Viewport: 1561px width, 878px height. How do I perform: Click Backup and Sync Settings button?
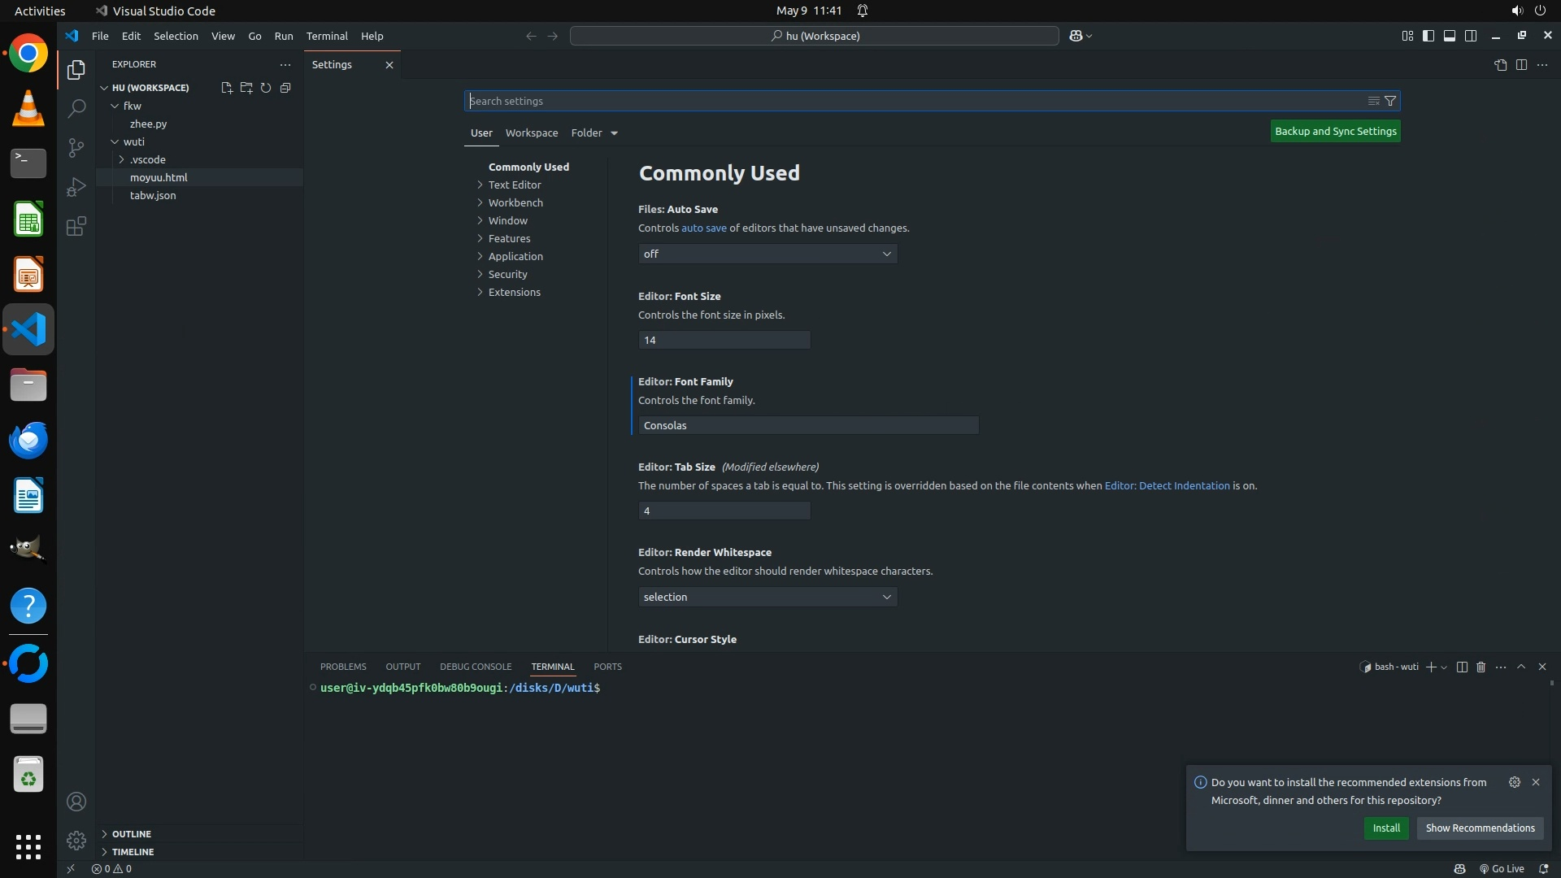(x=1335, y=131)
